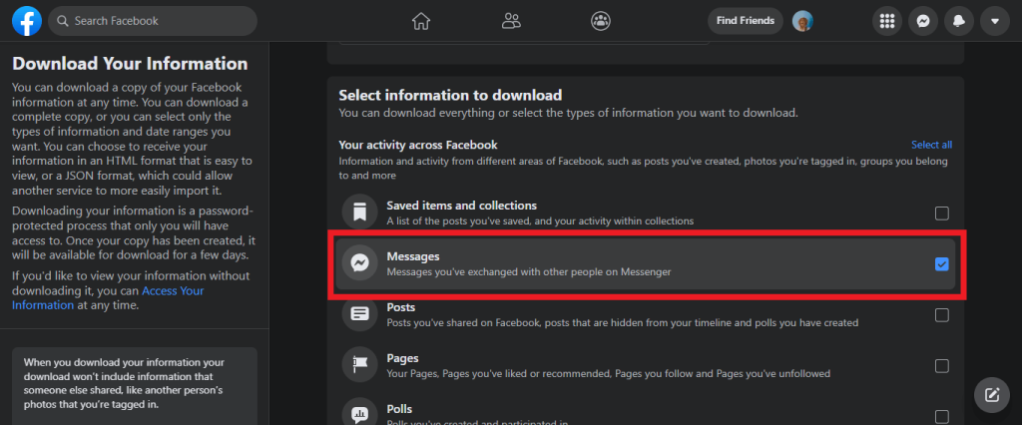Click the Pages flag icon

pyautogui.click(x=359, y=365)
